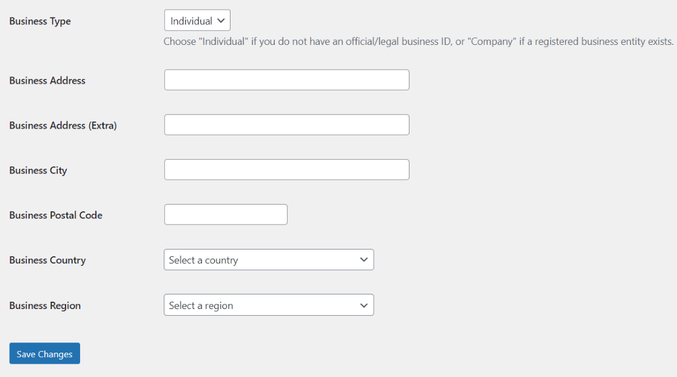Expand the Business Country dropdown
The image size is (677, 377).
pyautogui.click(x=269, y=259)
